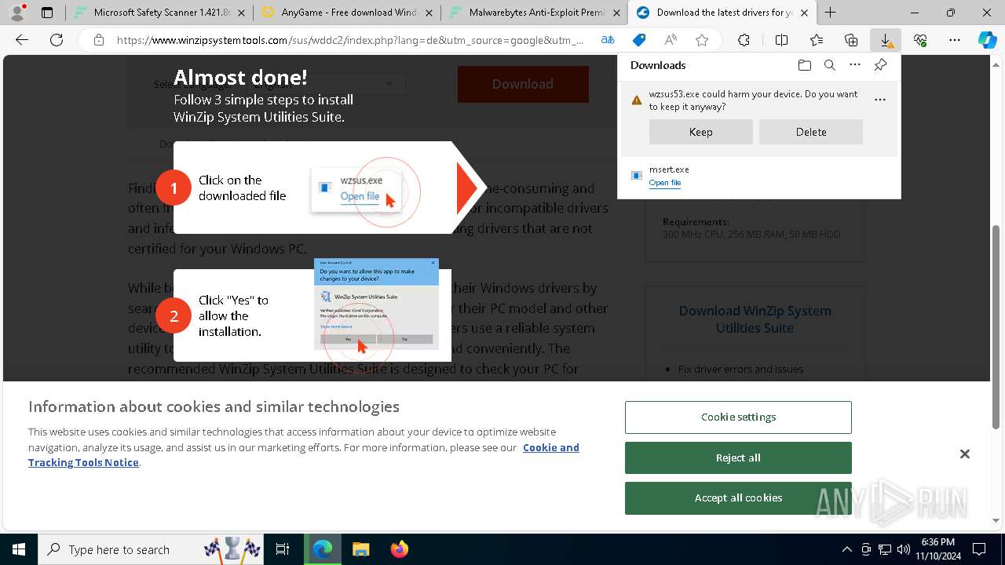Translate this page icon

pyautogui.click(x=608, y=40)
